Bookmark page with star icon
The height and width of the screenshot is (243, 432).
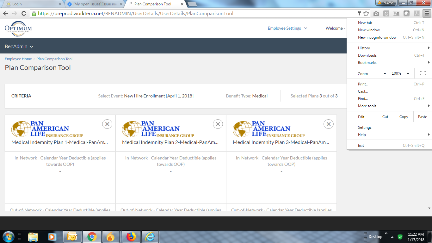(x=366, y=13)
